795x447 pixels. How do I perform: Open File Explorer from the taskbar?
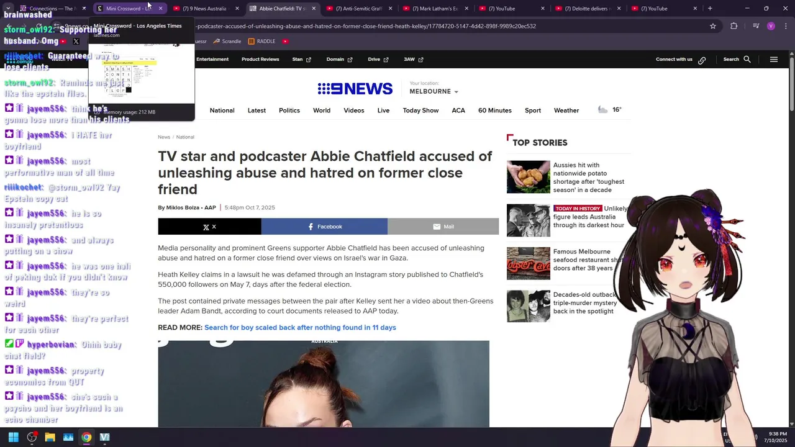pos(50,437)
